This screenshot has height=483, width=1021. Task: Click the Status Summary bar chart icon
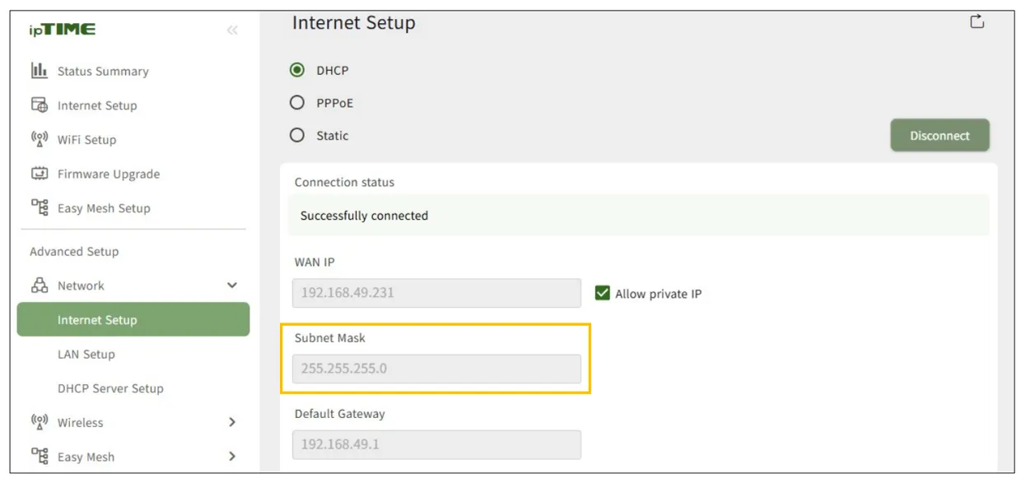(x=39, y=71)
